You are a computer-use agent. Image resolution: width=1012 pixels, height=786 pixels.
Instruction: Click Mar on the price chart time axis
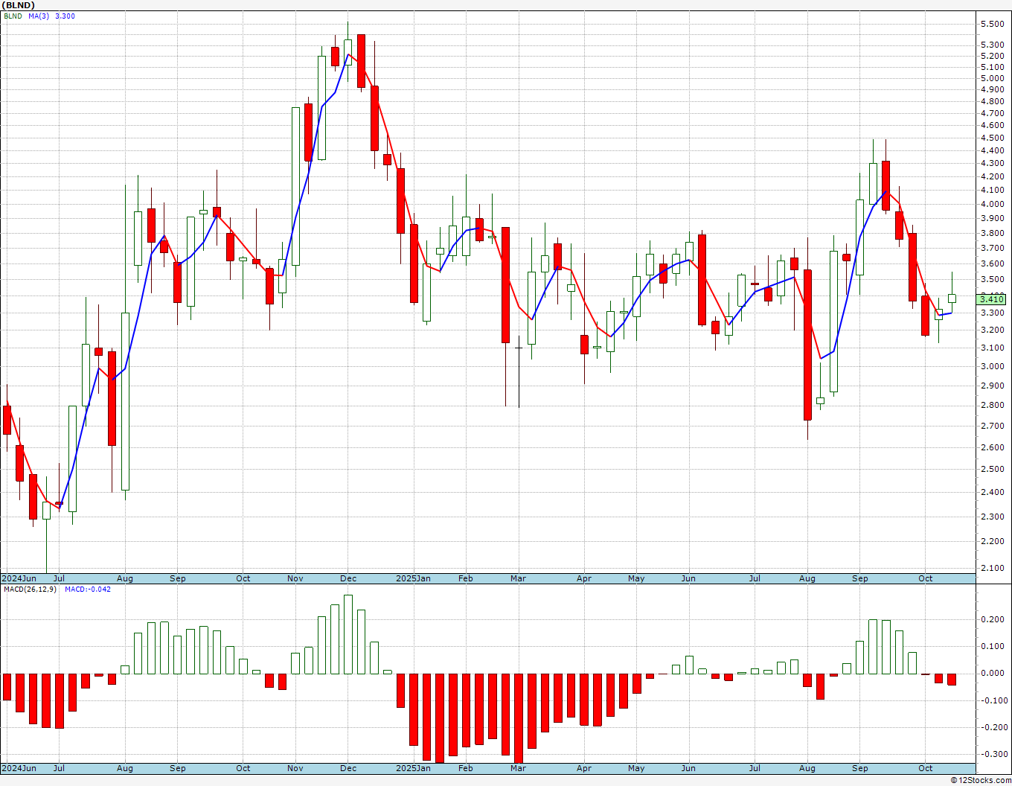(518, 578)
